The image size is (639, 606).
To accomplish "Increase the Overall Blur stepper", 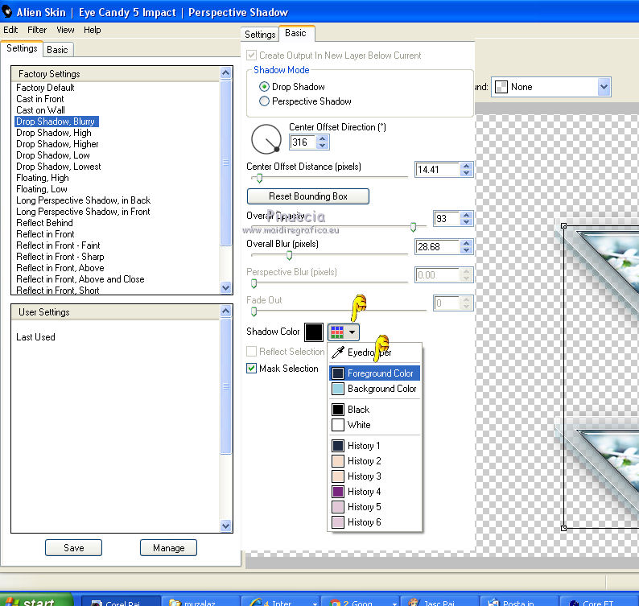I will coord(467,244).
